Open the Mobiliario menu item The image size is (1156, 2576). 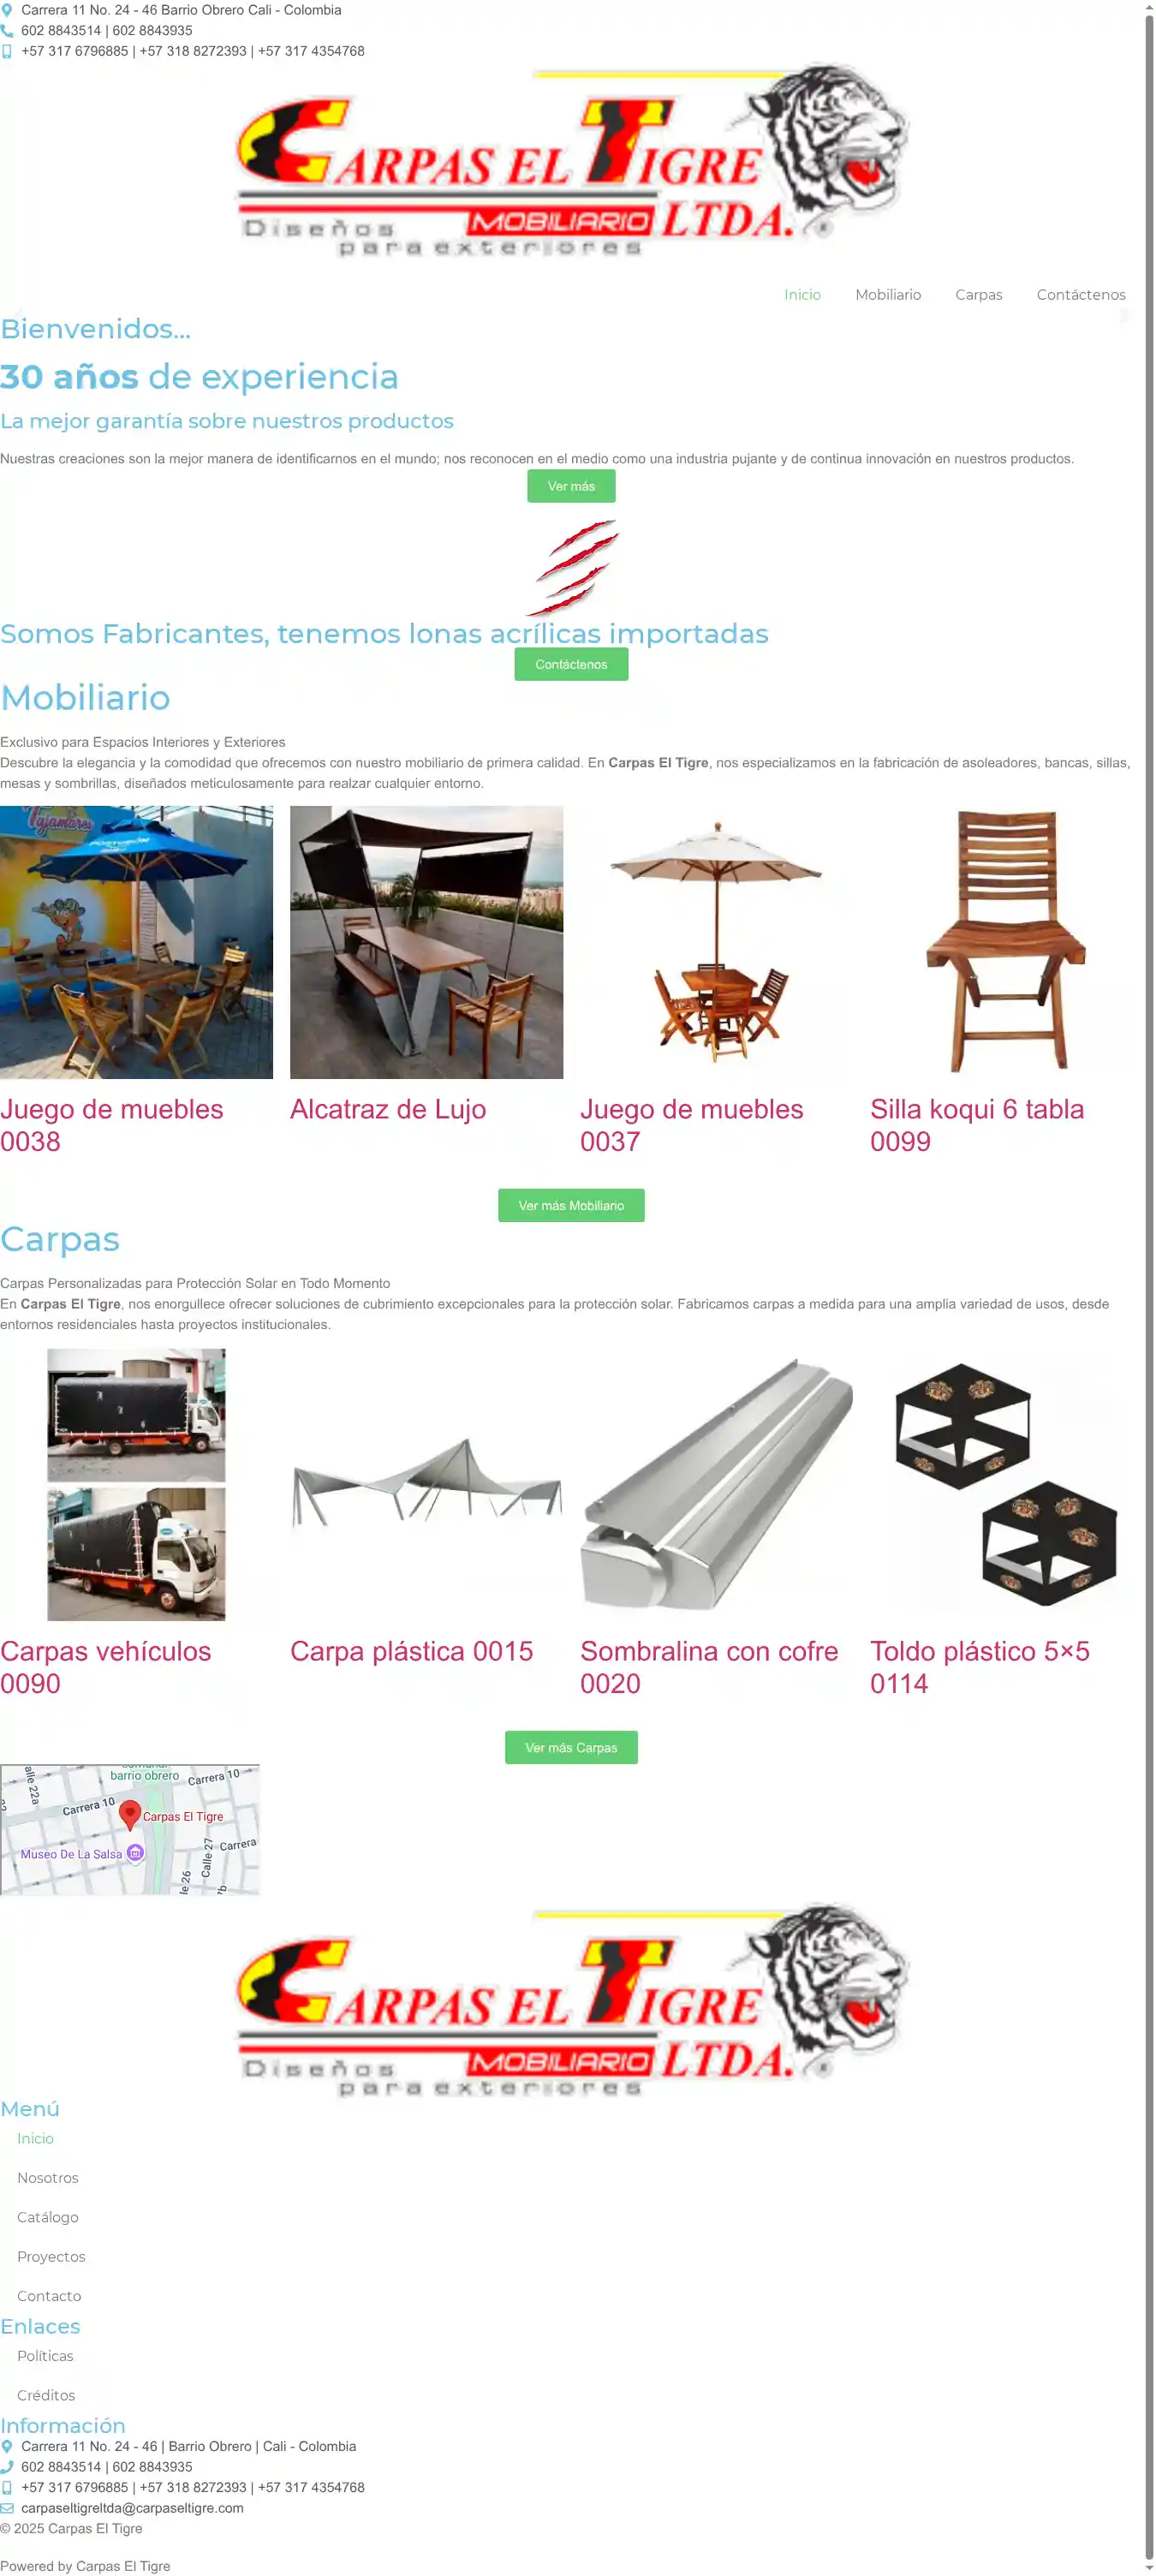[x=888, y=295]
